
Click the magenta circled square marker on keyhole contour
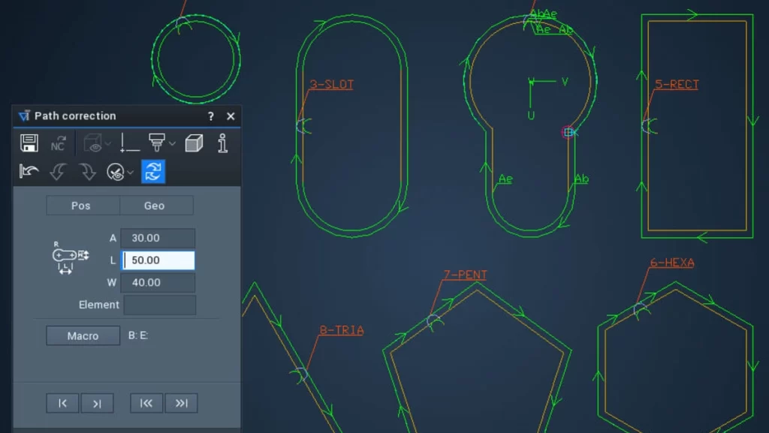click(568, 132)
